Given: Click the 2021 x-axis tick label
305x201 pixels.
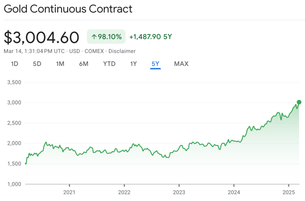Looking at the screenshot, I should pyautogui.click(x=69, y=192).
